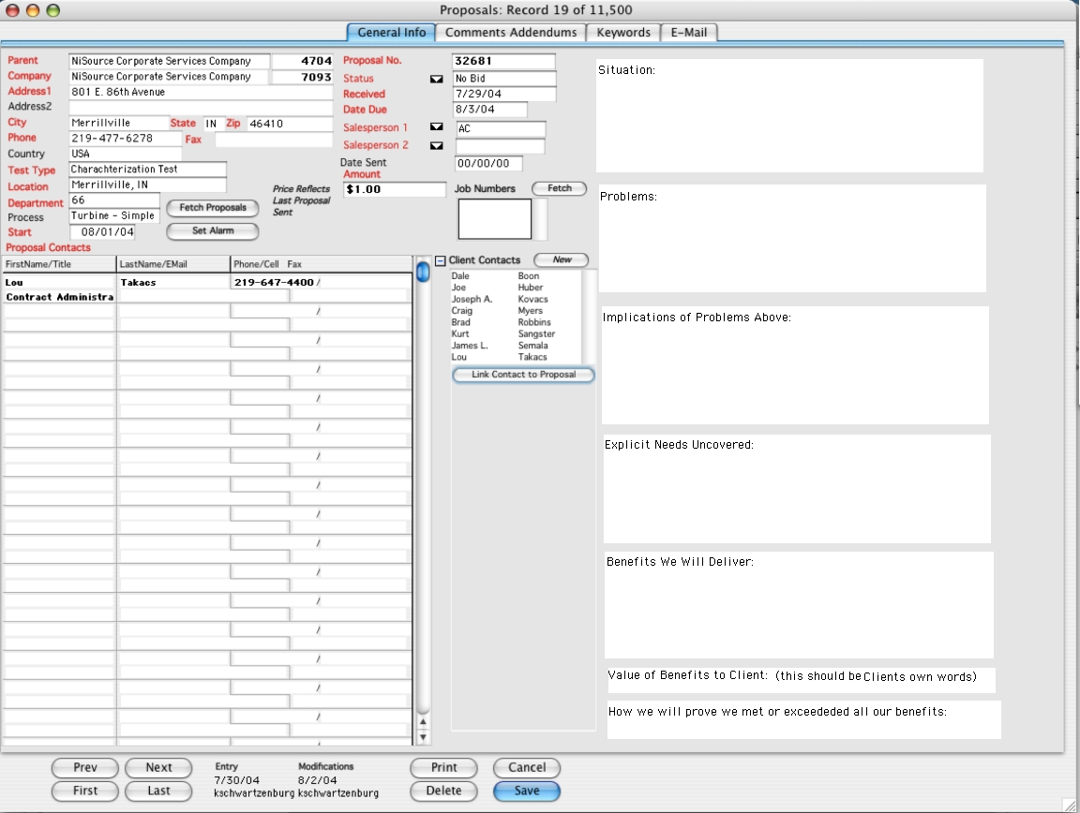The height and width of the screenshot is (813, 1080).
Task: Open the Comments Addendums tab
Action: 510,33
